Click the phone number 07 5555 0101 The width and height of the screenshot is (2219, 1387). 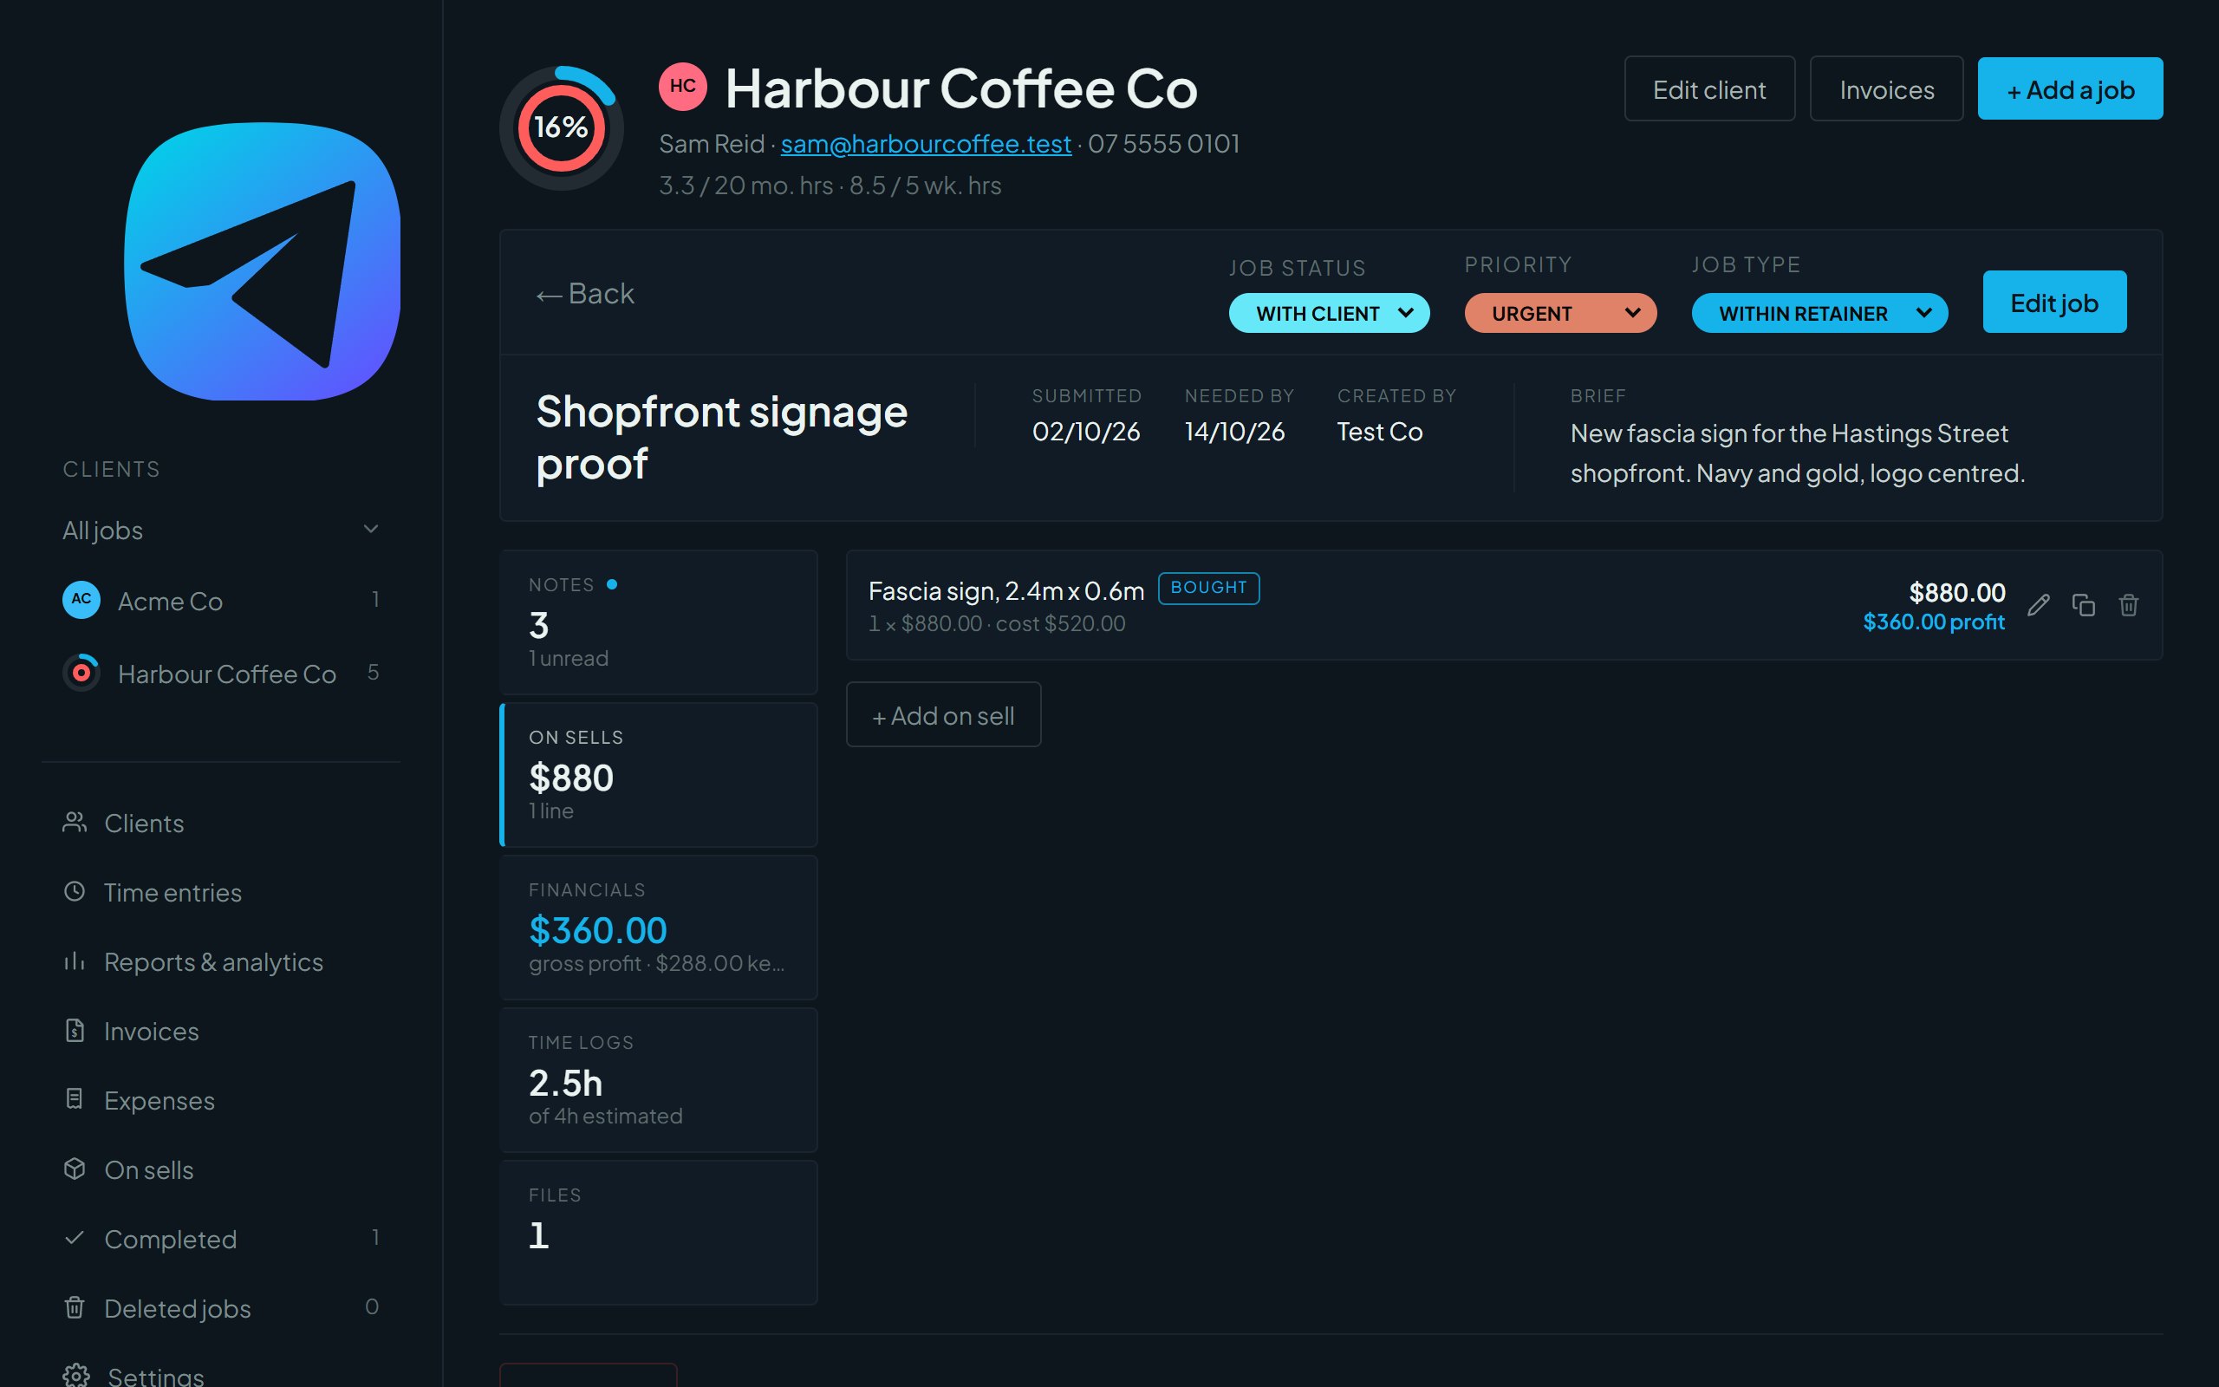coord(1163,144)
